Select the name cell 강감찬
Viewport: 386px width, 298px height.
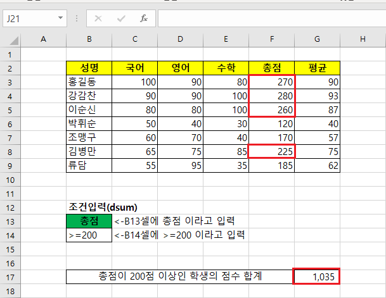[89, 96]
